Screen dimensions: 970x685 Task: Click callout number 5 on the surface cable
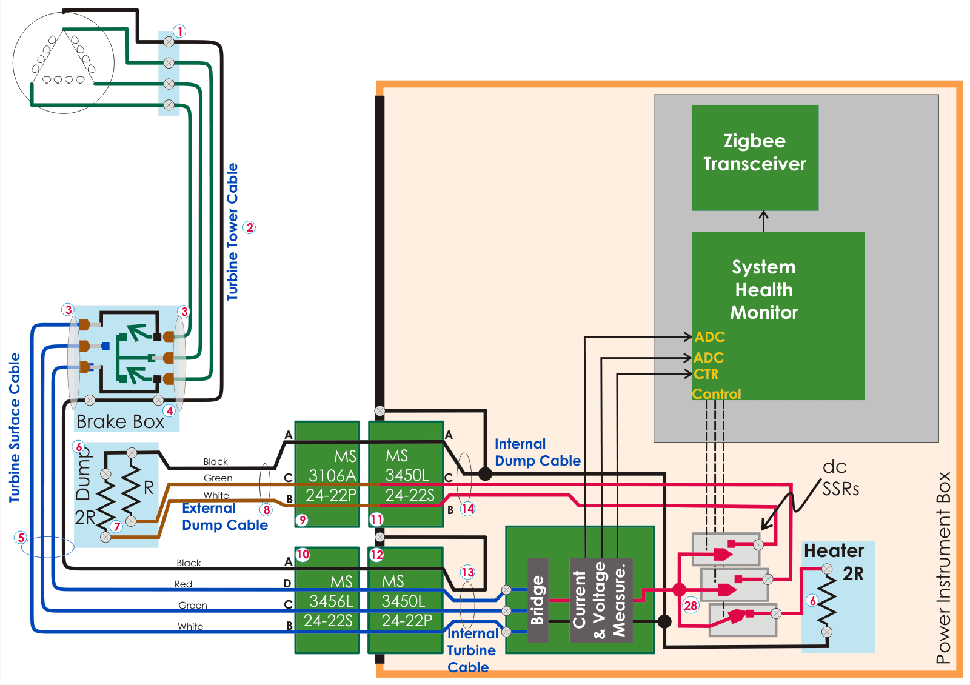point(21,537)
